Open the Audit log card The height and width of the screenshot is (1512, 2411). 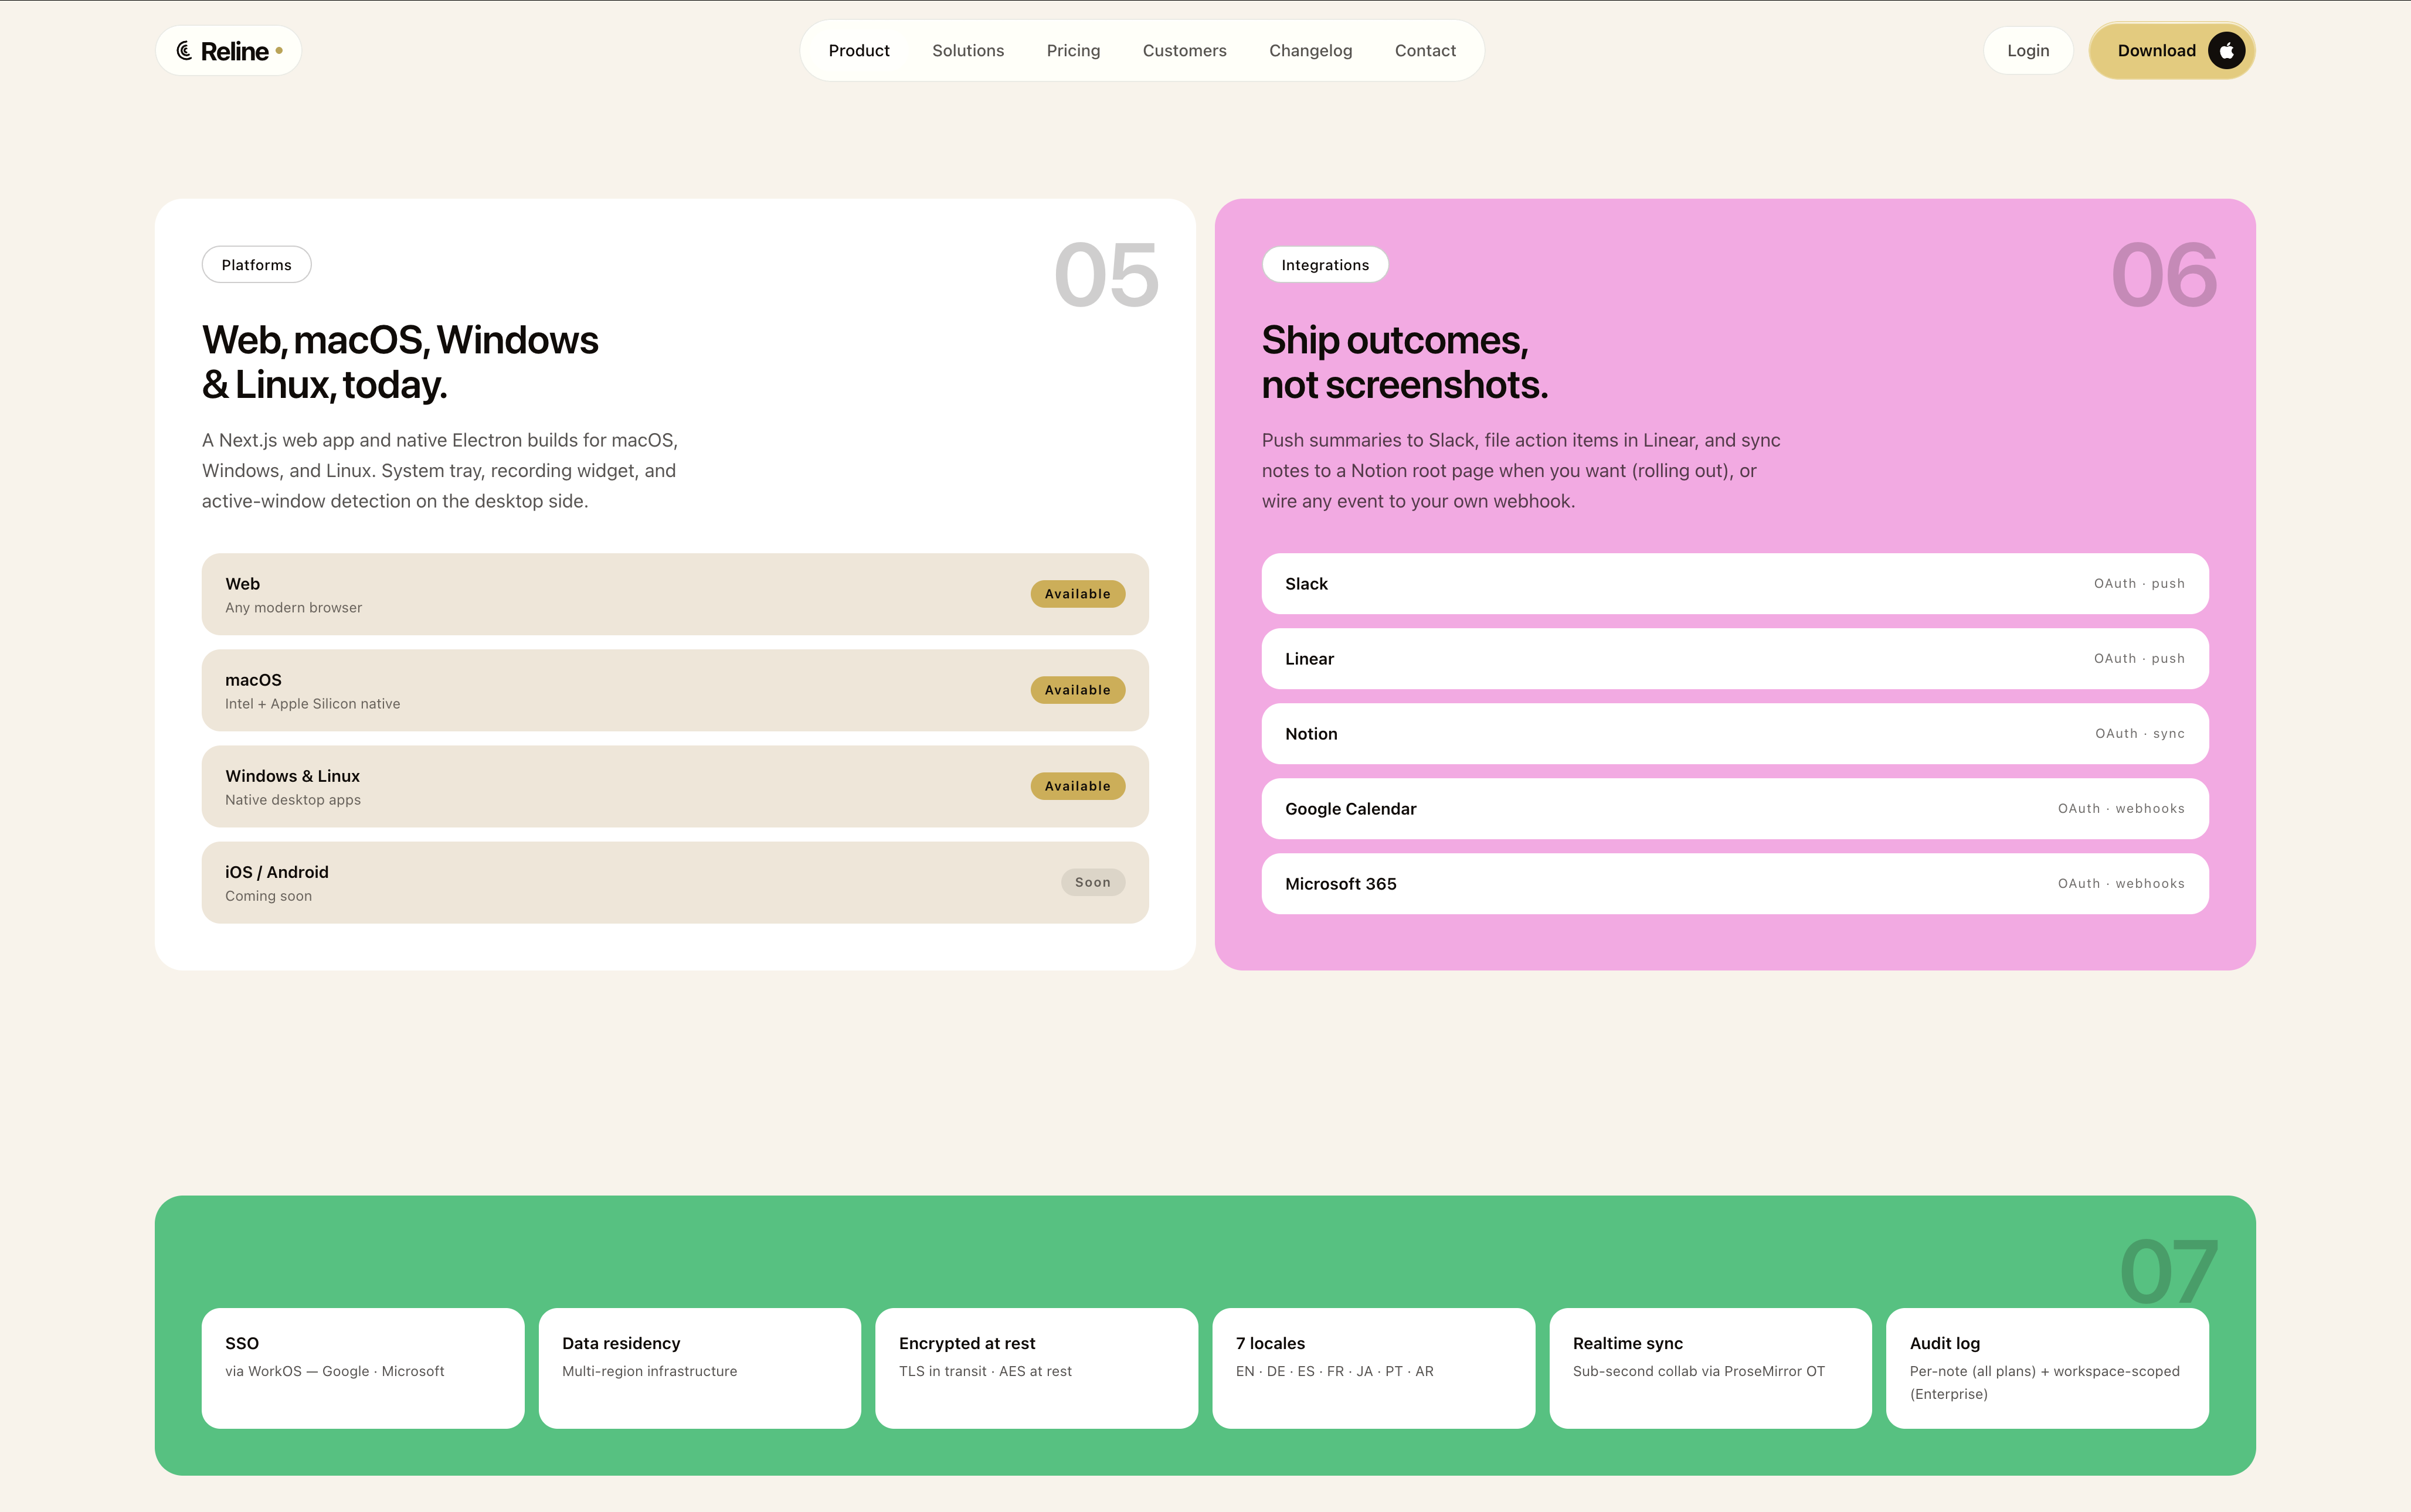2047,1368
